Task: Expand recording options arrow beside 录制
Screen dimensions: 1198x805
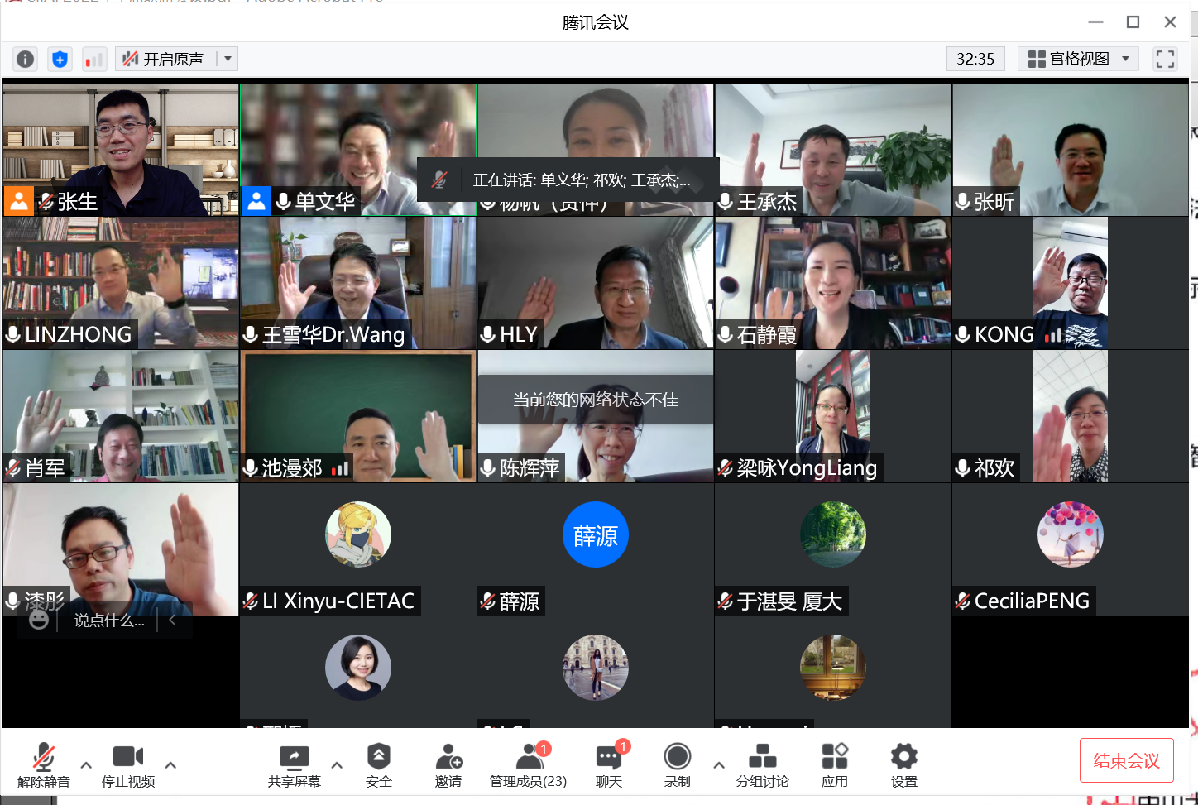Action: pos(719,765)
